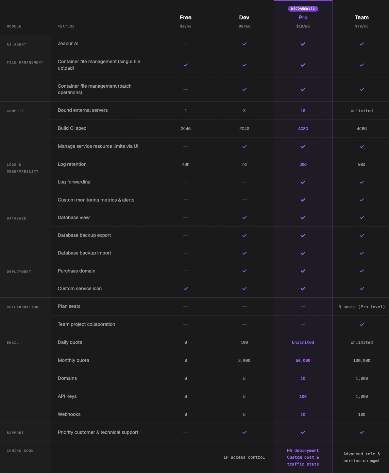The image size is (389, 473).
Task: Toggle Custom monitoring metrics check for Team
Action: point(361,200)
